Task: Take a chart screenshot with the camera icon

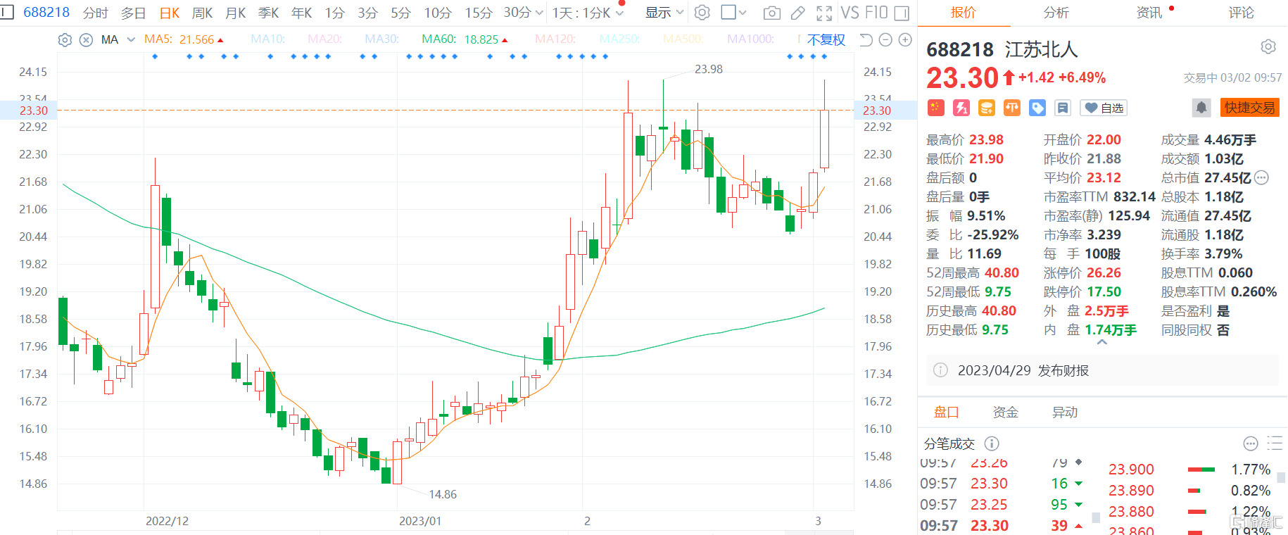Action: pyautogui.click(x=771, y=13)
